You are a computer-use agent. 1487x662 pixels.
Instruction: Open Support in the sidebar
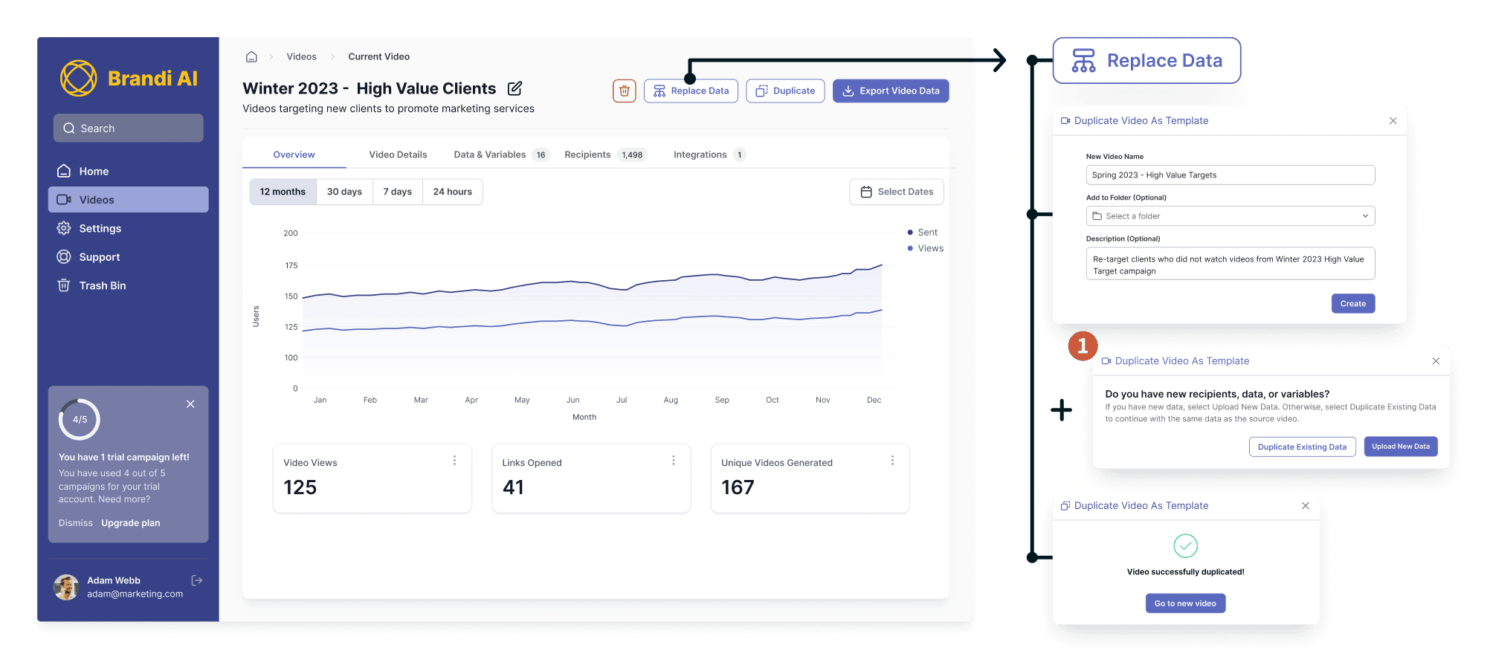tap(128, 257)
